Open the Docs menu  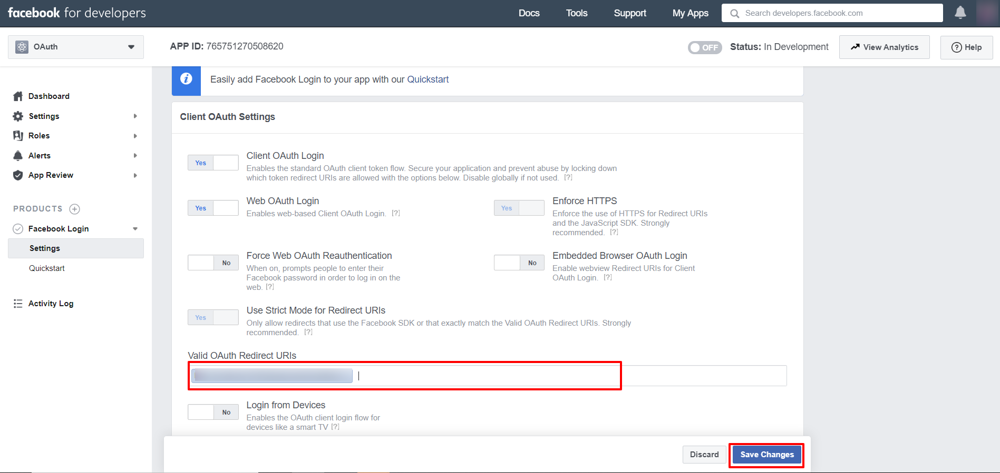529,13
